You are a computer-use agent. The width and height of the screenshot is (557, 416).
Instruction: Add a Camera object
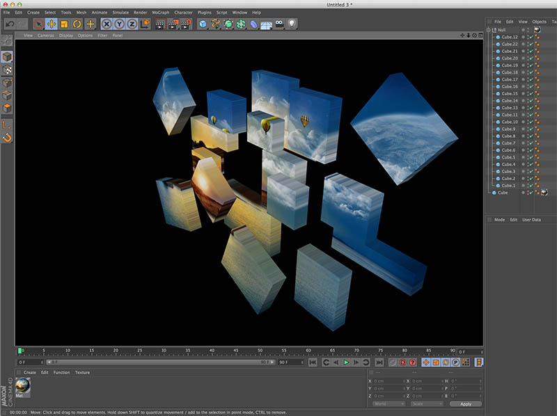279,24
